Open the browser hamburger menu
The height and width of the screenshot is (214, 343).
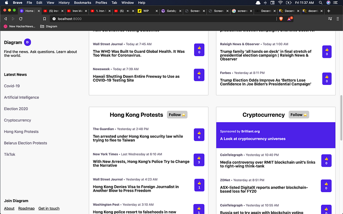click(x=338, y=19)
